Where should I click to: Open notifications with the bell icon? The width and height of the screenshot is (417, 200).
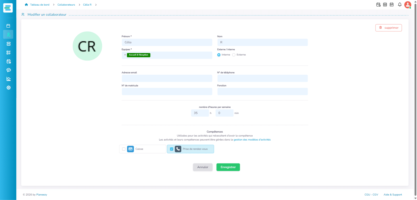pyautogui.click(x=399, y=5)
